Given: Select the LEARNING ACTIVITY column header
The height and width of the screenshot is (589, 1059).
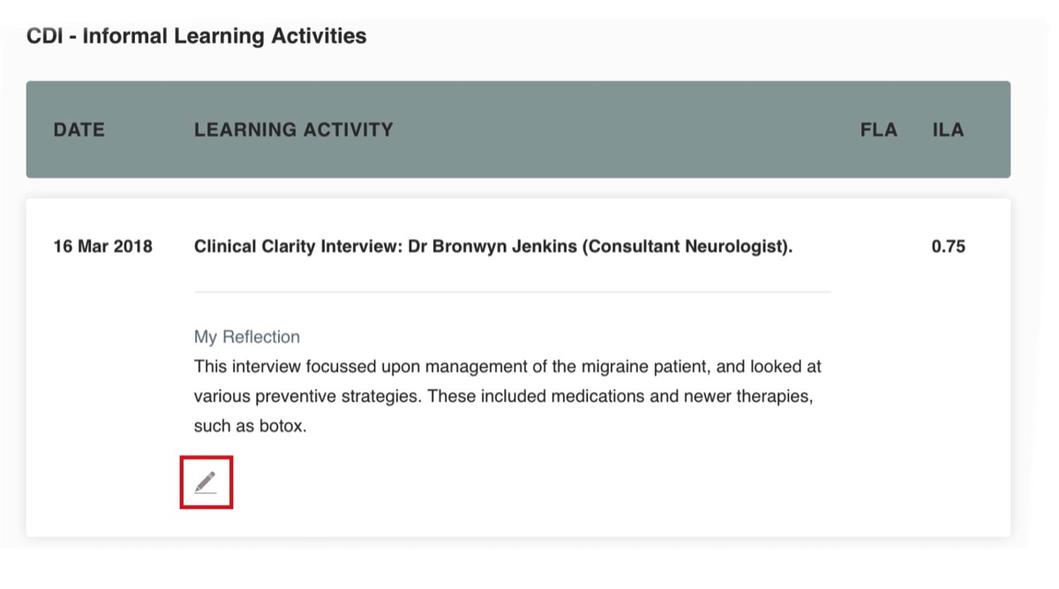Looking at the screenshot, I should [294, 130].
